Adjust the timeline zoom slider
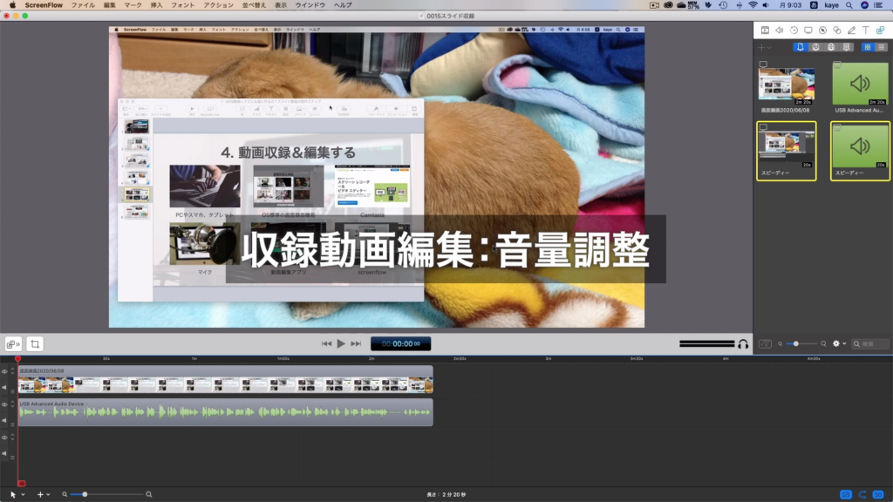The height and width of the screenshot is (502, 893). [85, 494]
